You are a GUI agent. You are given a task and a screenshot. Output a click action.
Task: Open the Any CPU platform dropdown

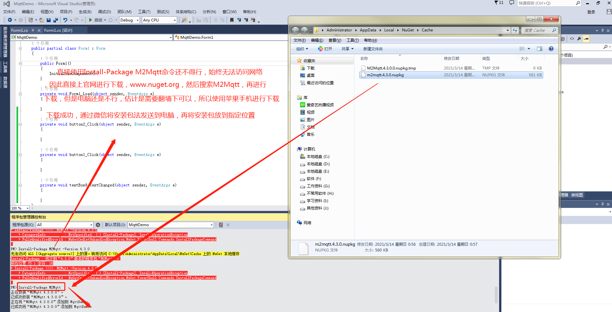point(159,20)
